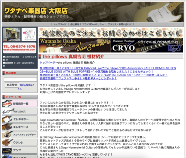Screen dimensions: 186x158
Task: Open the 会社案内 nav item
Action: click(74, 24)
